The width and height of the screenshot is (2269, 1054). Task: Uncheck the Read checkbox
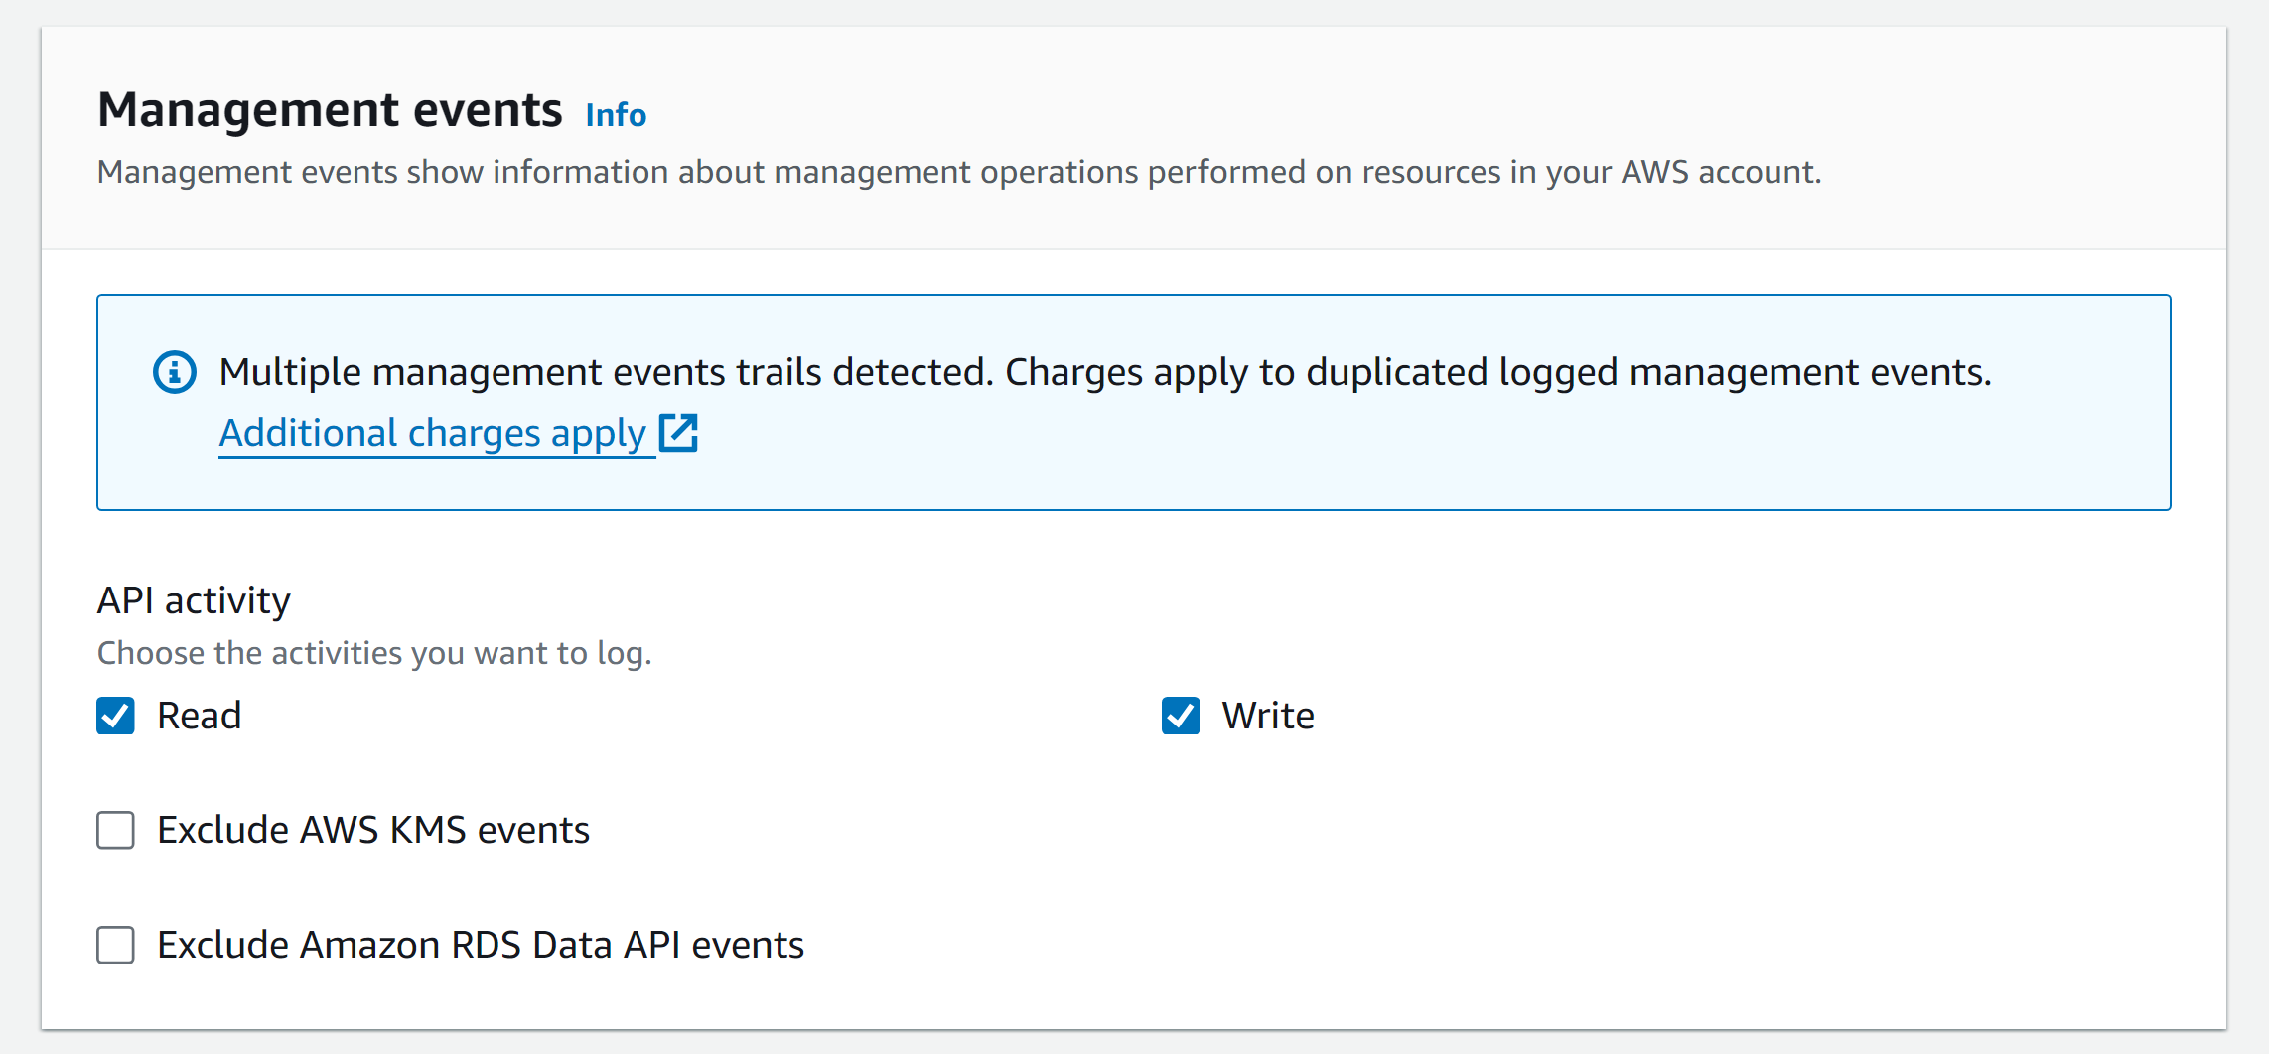[116, 716]
